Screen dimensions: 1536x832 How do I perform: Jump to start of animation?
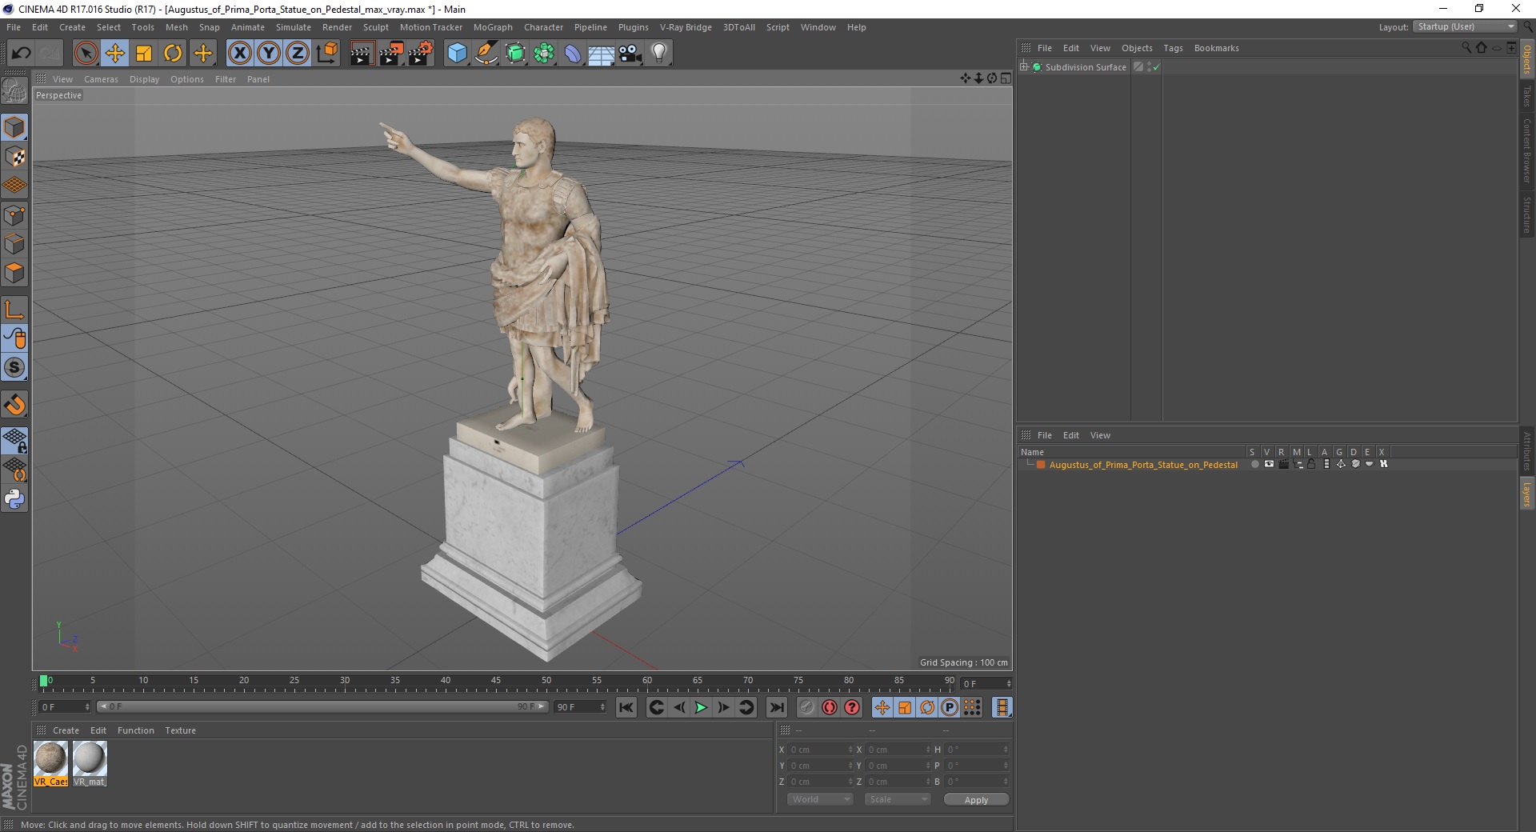click(x=626, y=707)
